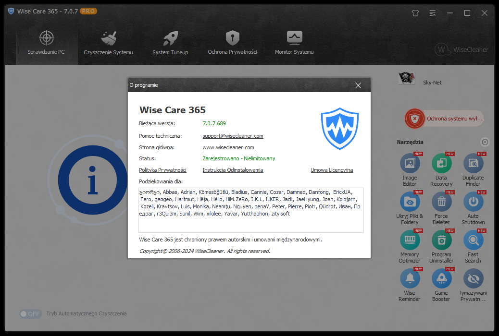Minimize the Wise Care 365 window
Viewport: 499px width, 336px height.
coord(450,13)
